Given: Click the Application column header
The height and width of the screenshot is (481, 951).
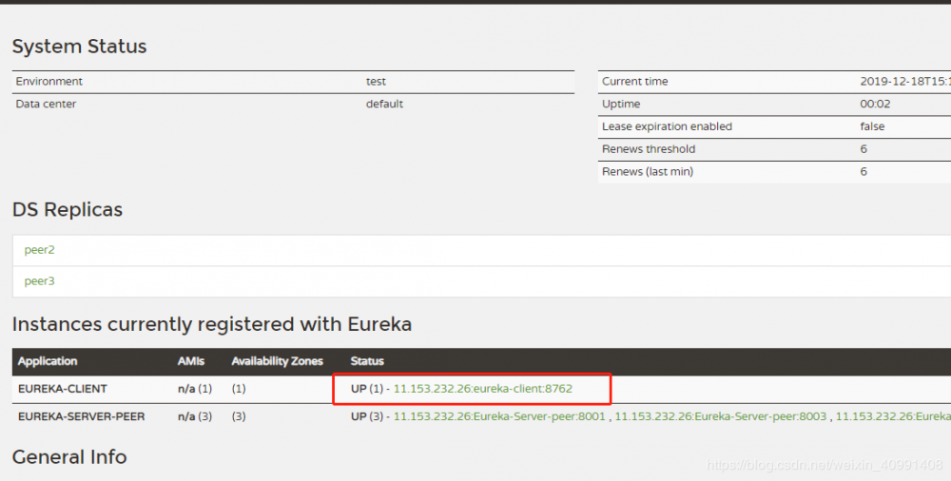Looking at the screenshot, I should tap(48, 361).
